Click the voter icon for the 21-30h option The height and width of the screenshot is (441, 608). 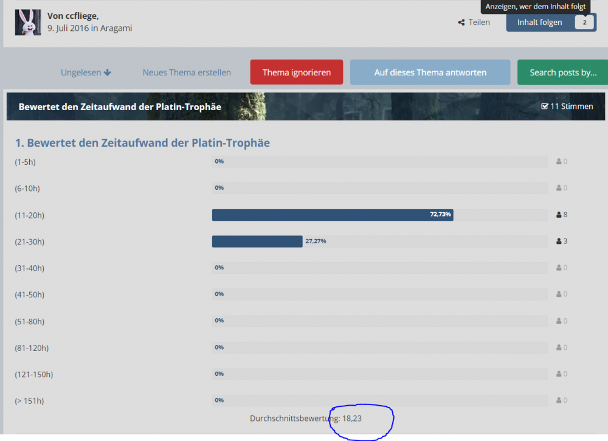click(x=559, y=241)
